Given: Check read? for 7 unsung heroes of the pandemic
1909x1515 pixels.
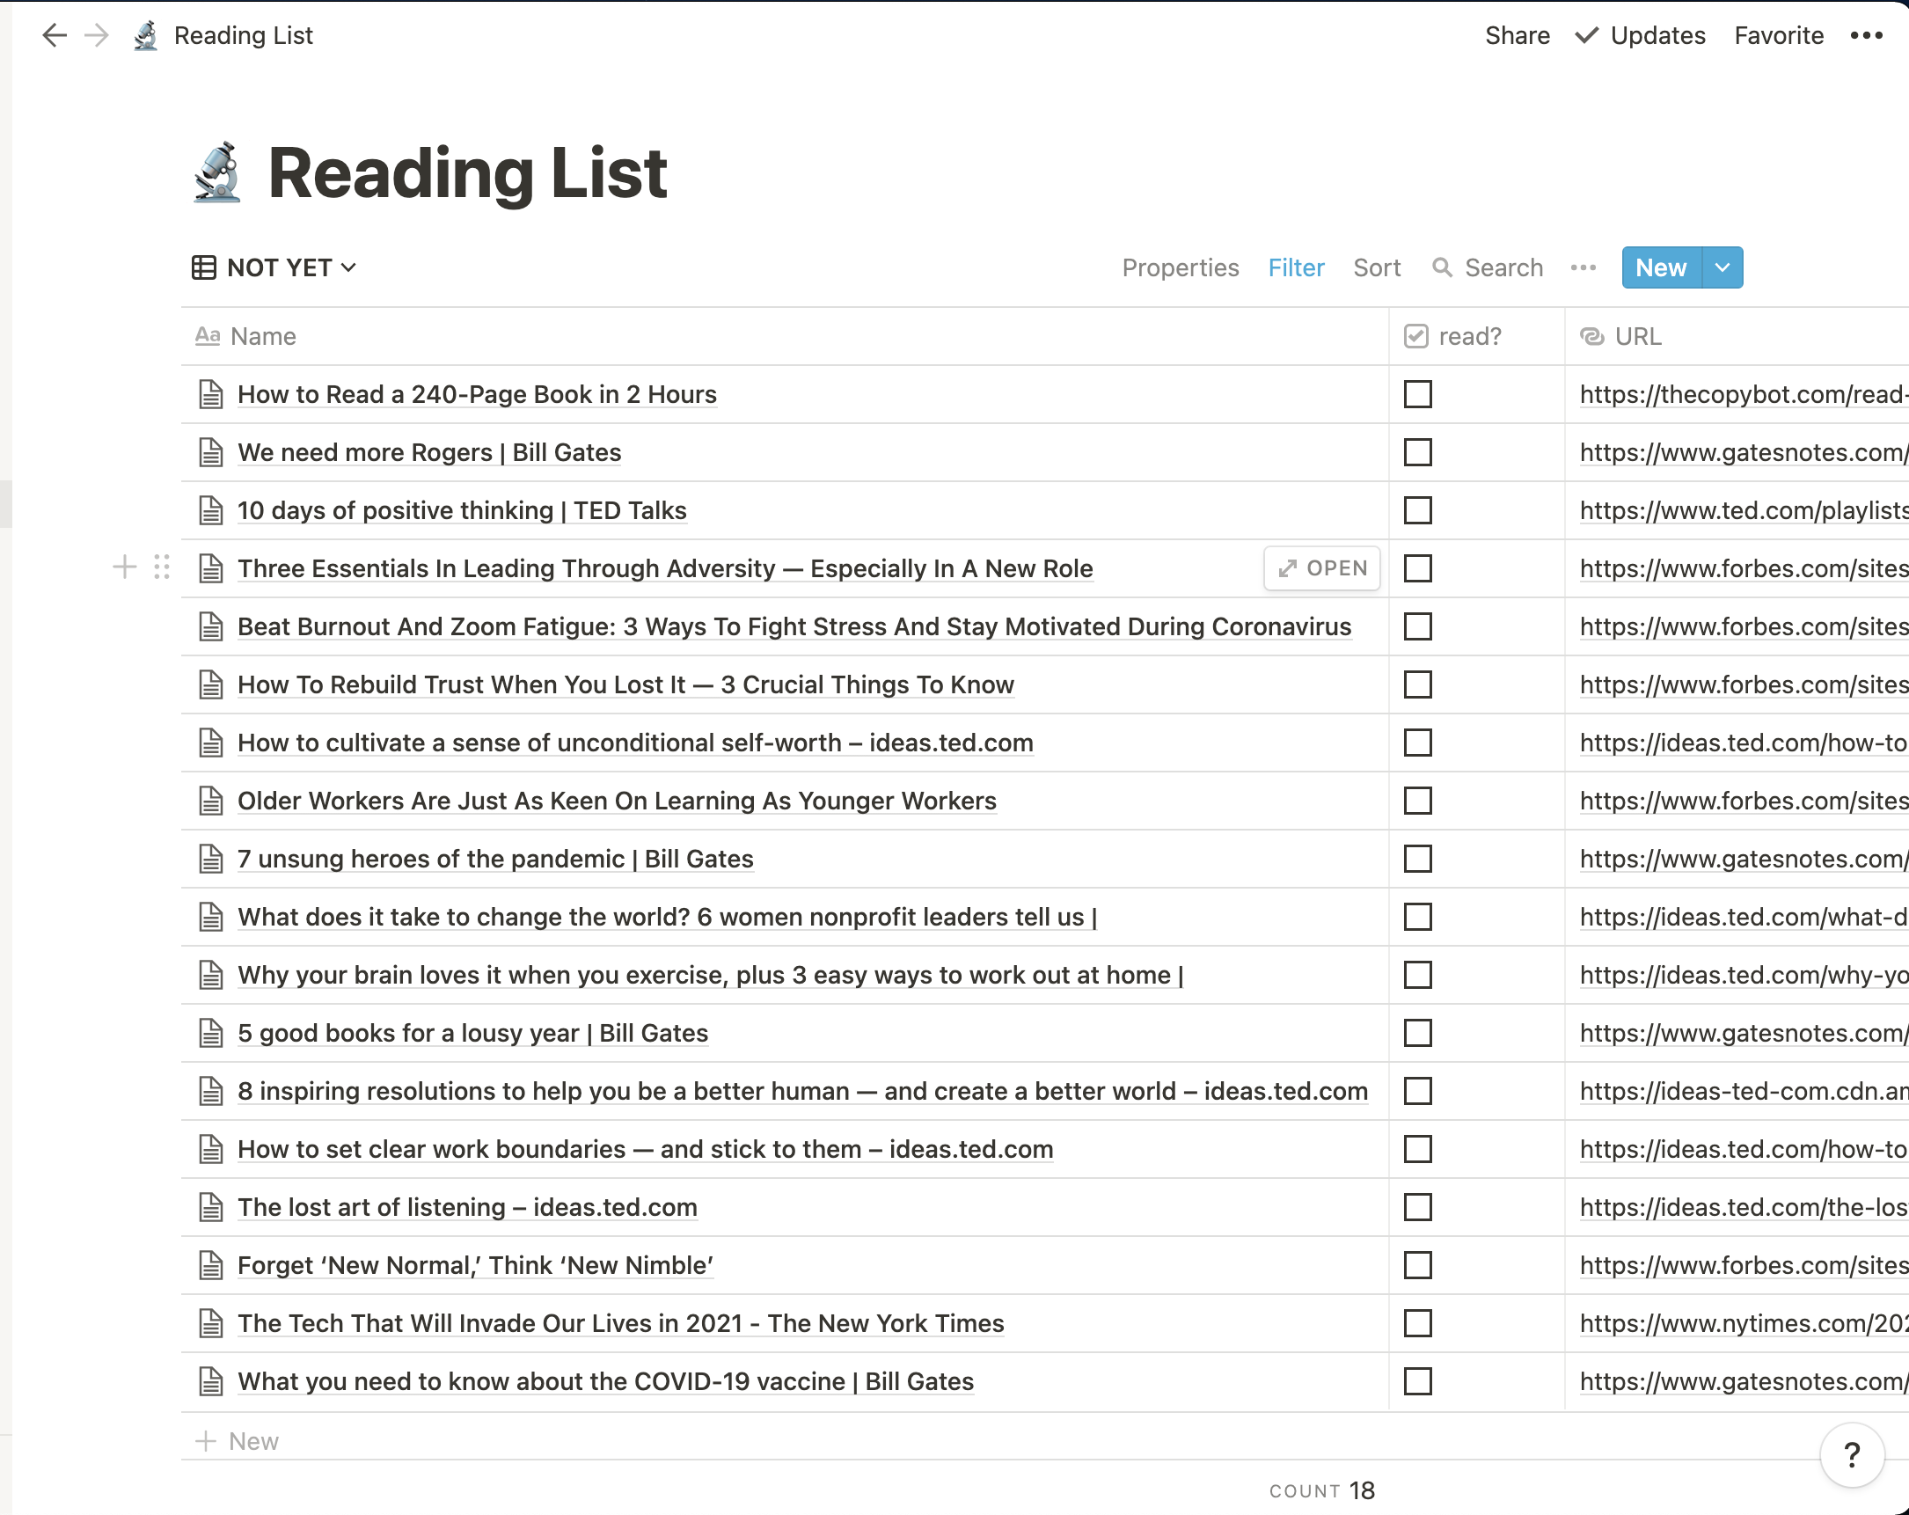Looking at the screenshot, I should click(1417, 859).
